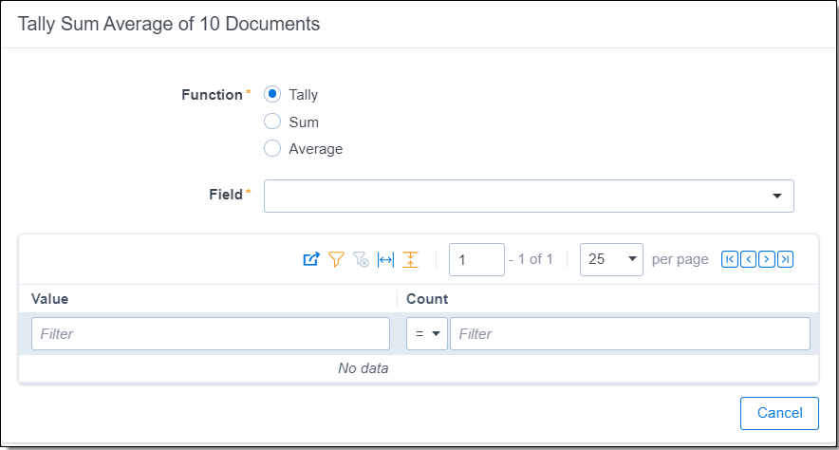Toggle the orange filter funnel icon
The image size is (839, 450).
(336, 259)
